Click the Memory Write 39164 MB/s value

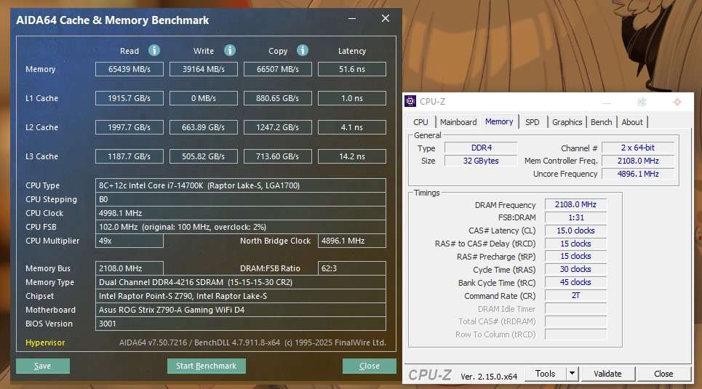[204, 69]
